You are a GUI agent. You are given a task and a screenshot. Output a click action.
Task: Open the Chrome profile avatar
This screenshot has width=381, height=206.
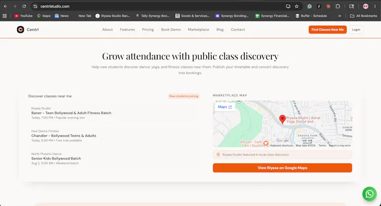(365, 6)
